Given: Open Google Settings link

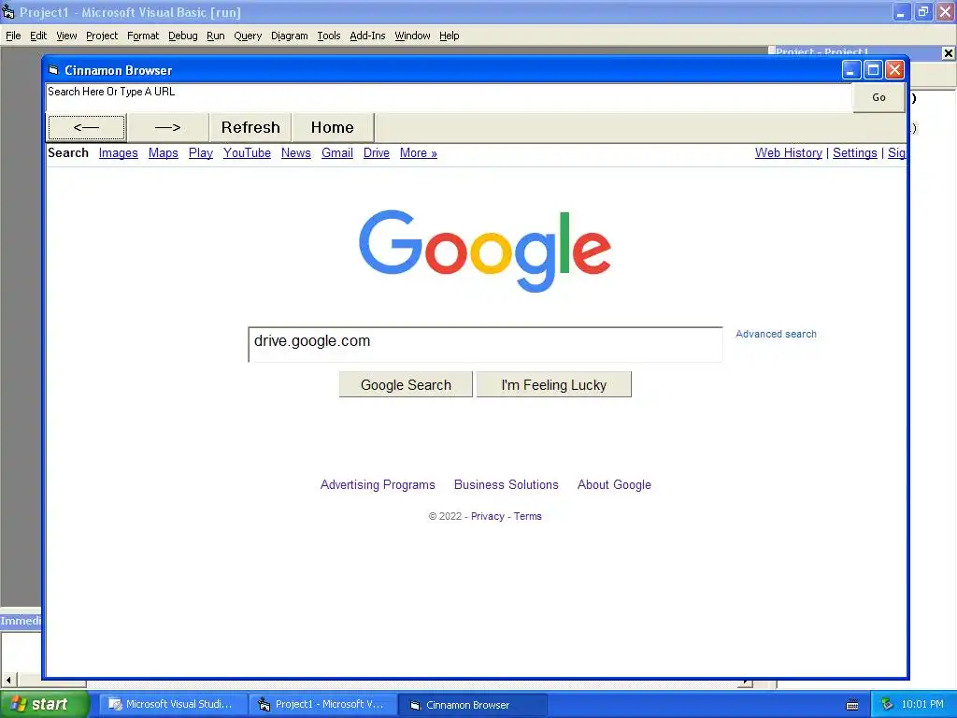Looking at the screenshot, I should coord(854,153).
